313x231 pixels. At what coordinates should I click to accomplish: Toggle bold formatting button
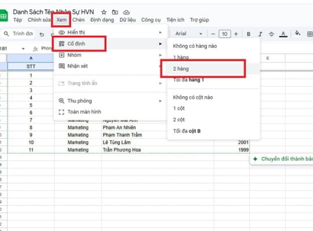coord(249,34)
